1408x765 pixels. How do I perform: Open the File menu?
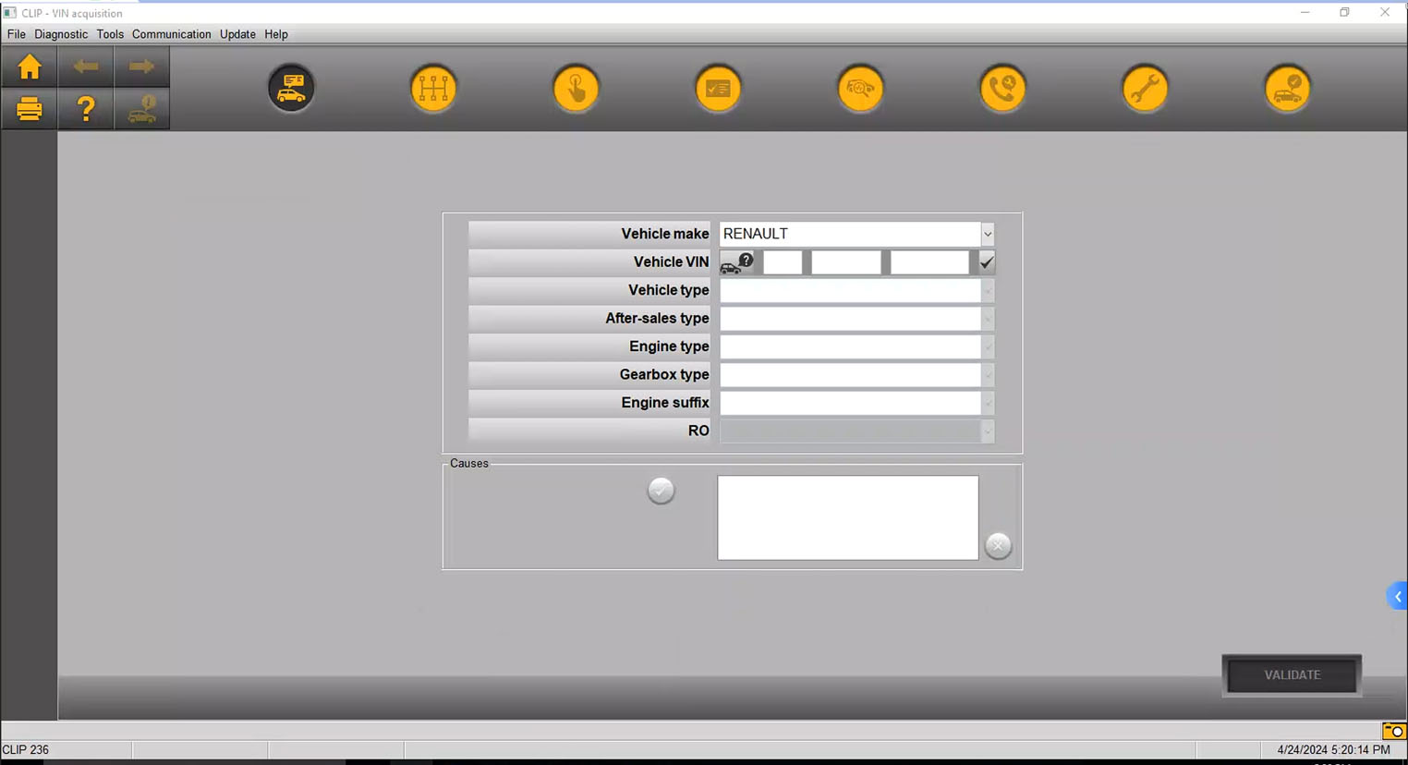(17, 34)
